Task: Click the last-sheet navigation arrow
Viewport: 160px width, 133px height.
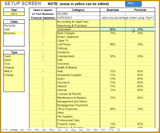Action: (7, 129)
